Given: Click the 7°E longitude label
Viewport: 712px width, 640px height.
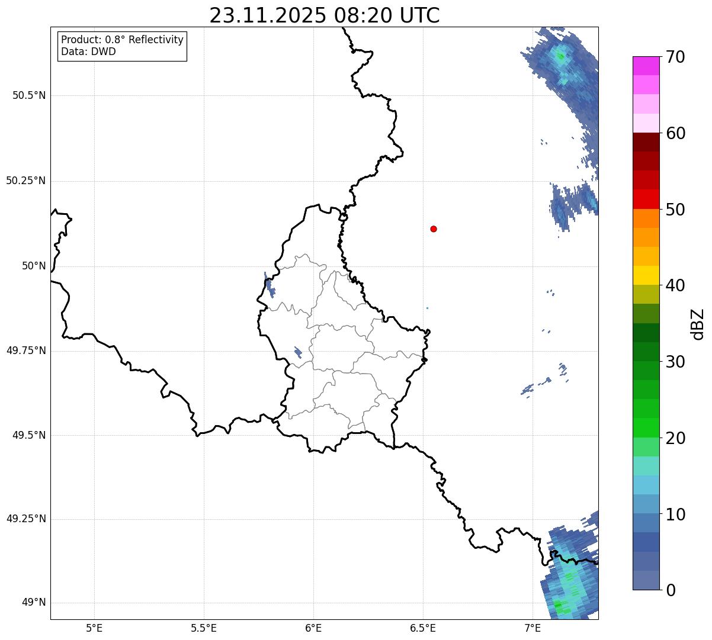Looking at the screenshot, I should click(533, 628).
